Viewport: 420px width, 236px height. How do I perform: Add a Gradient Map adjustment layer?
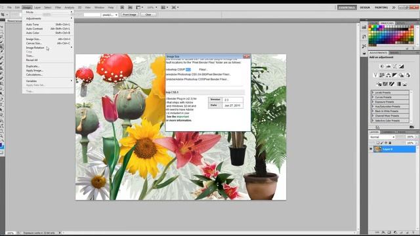coord(398,84)
